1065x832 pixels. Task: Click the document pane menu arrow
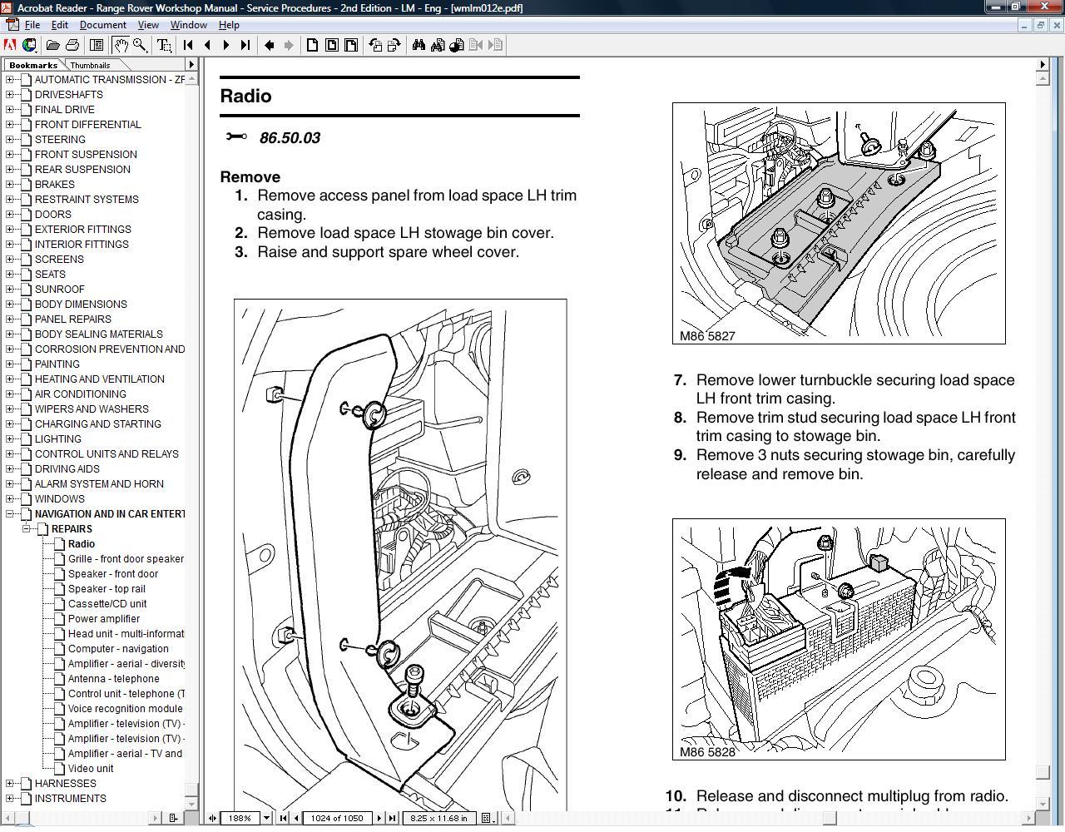(1042, 64)
